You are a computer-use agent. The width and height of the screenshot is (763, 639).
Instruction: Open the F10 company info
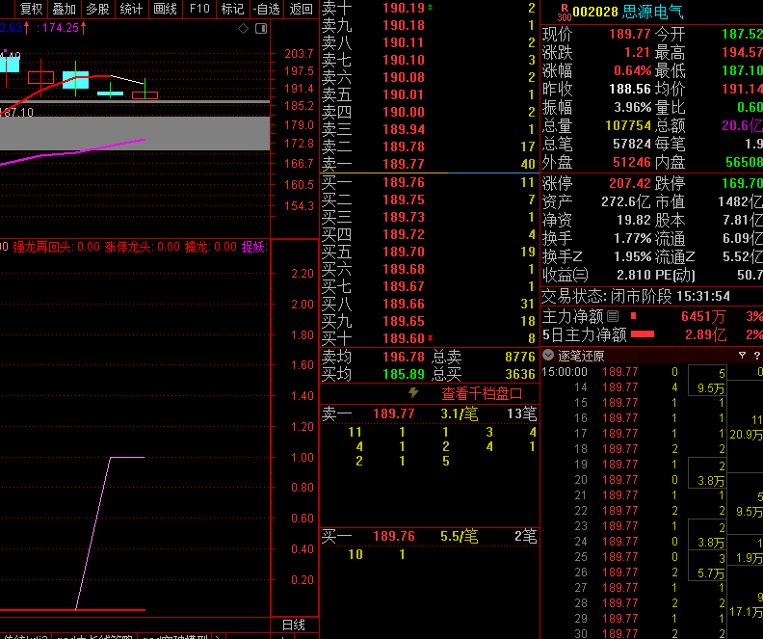tap(198, 9)
